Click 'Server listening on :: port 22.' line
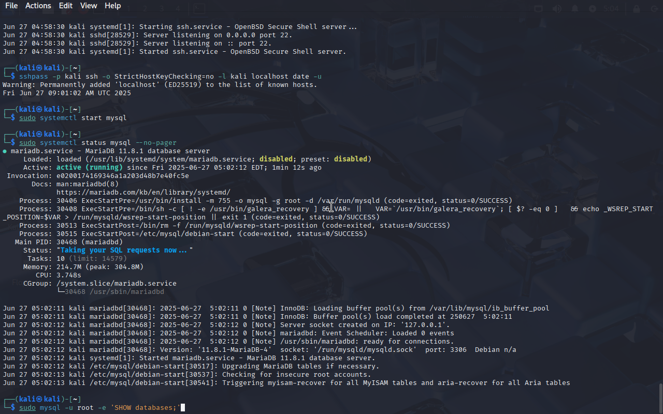This screenshot has height=414, width=663. 137,43
